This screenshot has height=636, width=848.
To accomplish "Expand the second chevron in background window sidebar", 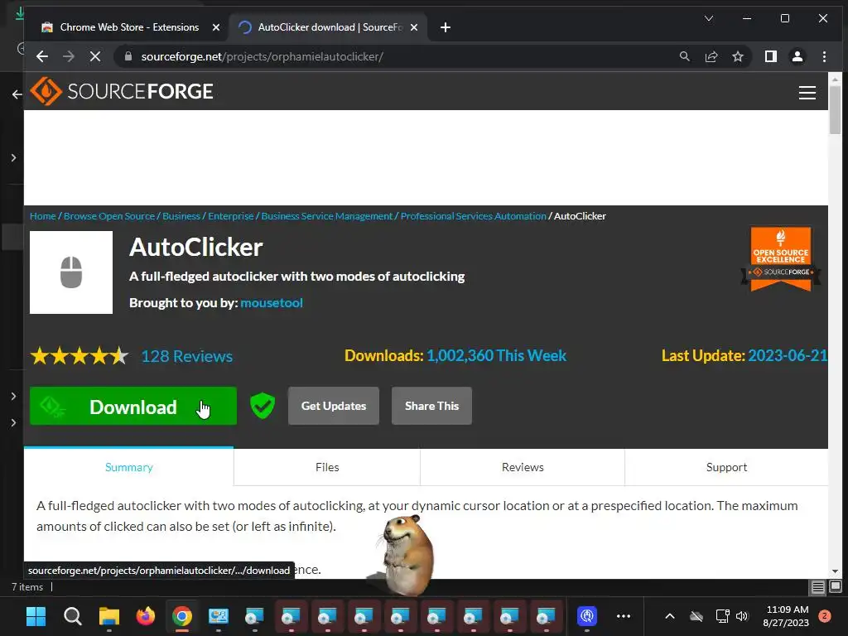I will point(13,396).
